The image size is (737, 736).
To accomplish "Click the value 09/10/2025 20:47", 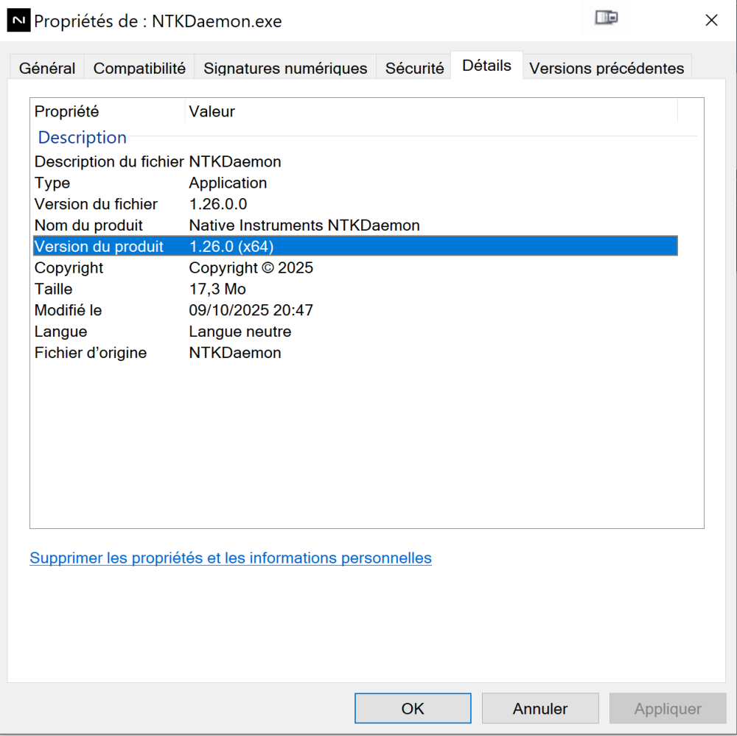I will (x=251, y=310).
